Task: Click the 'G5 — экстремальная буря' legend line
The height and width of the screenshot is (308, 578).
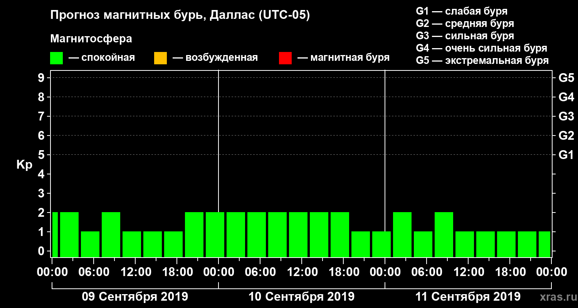Action: tap(482, 60)
